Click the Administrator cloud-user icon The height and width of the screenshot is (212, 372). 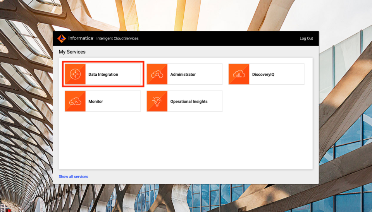click(157, 74)
